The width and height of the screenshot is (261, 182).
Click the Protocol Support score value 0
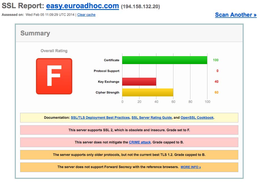[217, 71]
